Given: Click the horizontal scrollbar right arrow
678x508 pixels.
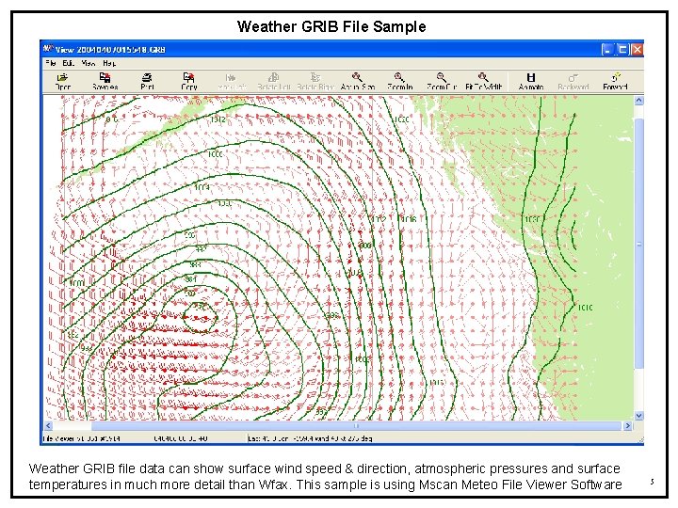Looking at the screenshot, I should click(627, 426).
